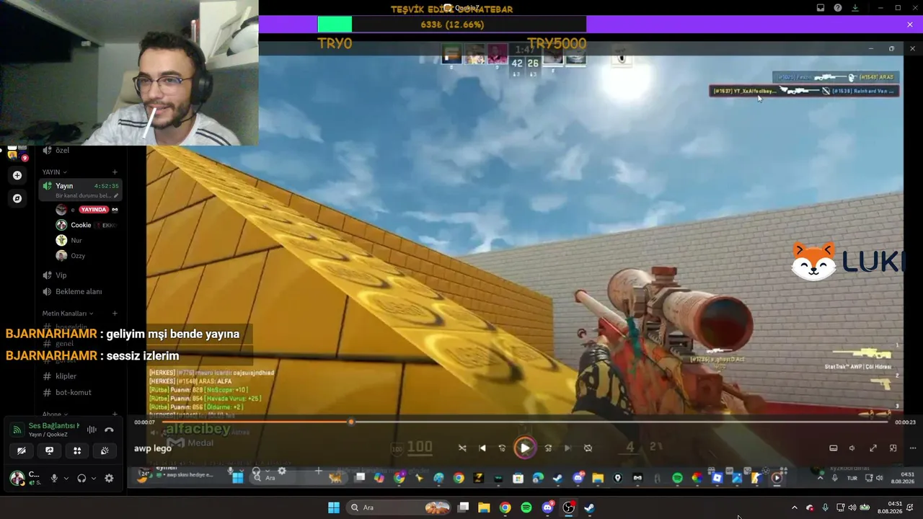Open File Explorer from the taskbar
Screen dimensions: 923x519
click(x=484, y=507)
